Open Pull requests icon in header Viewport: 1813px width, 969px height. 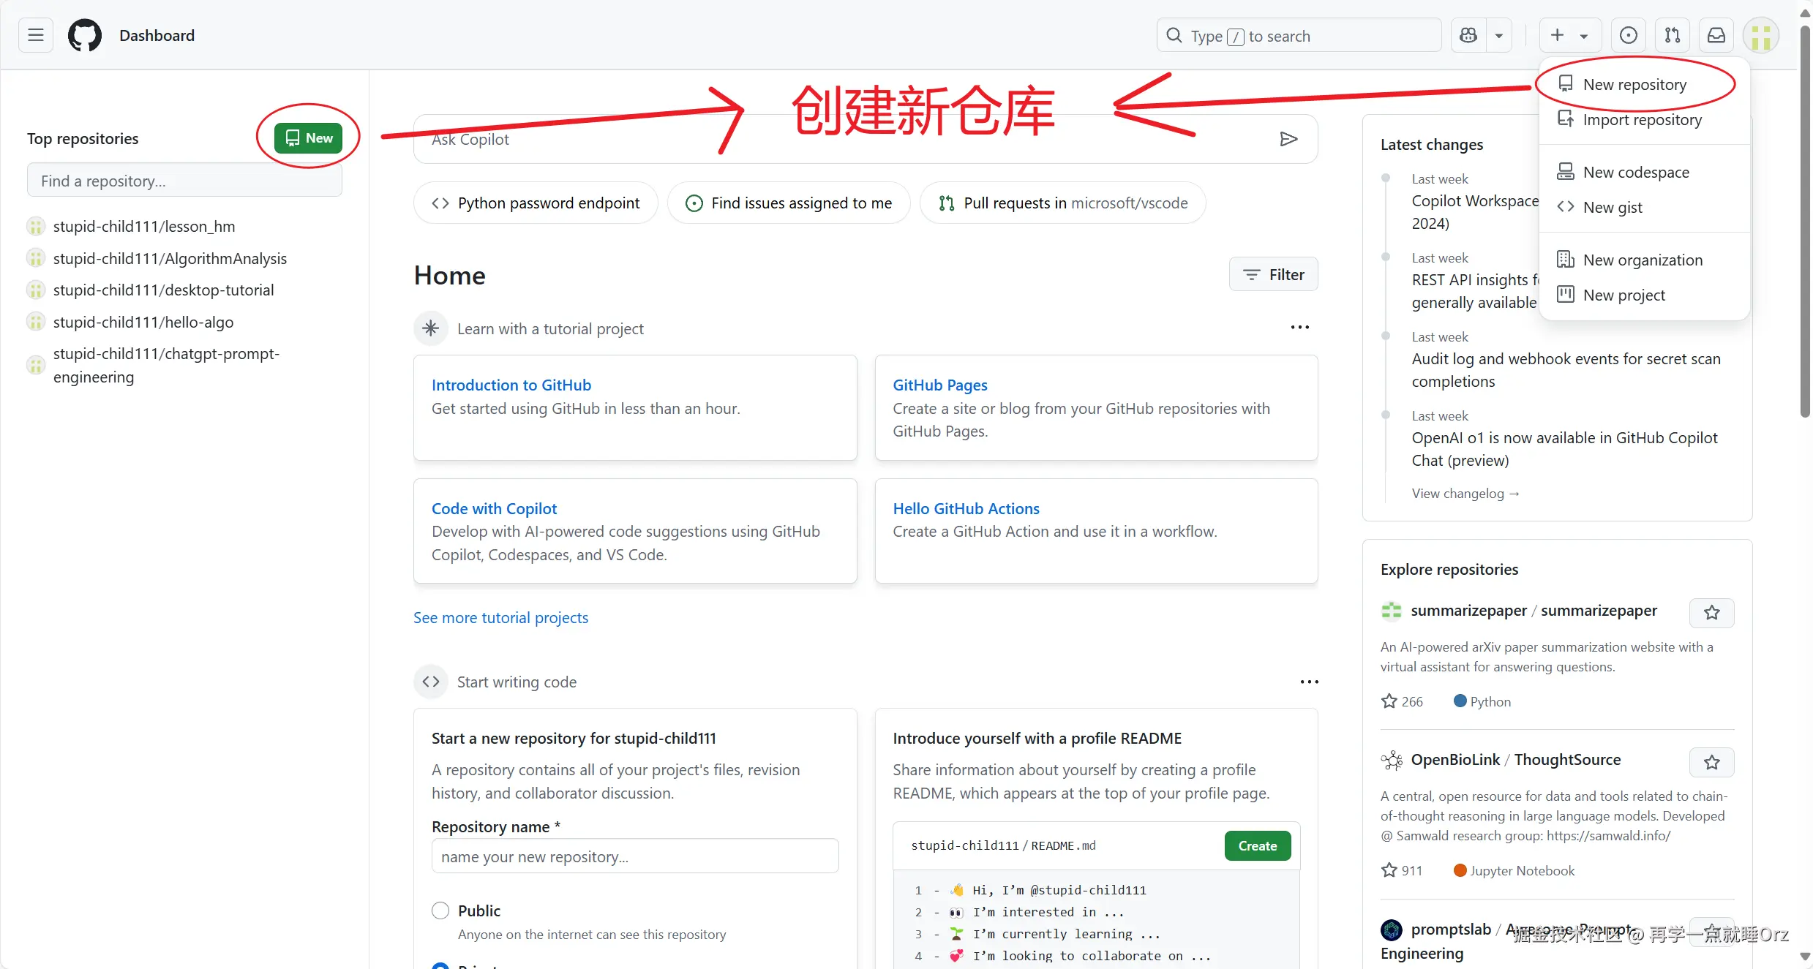pyautogui.click(x=1673, y=35)
